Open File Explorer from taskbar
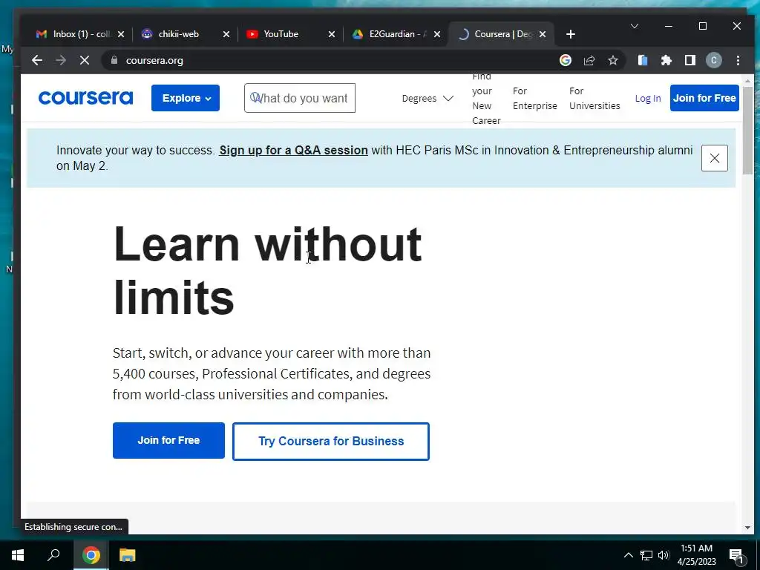The width and height of the screenshot is (760, 570). [127, 555]
